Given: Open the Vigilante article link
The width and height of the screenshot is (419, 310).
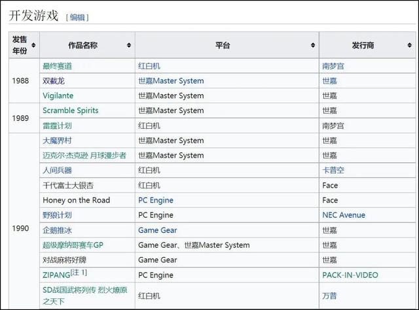Looking at the screenshot, I should click(58, 95).
